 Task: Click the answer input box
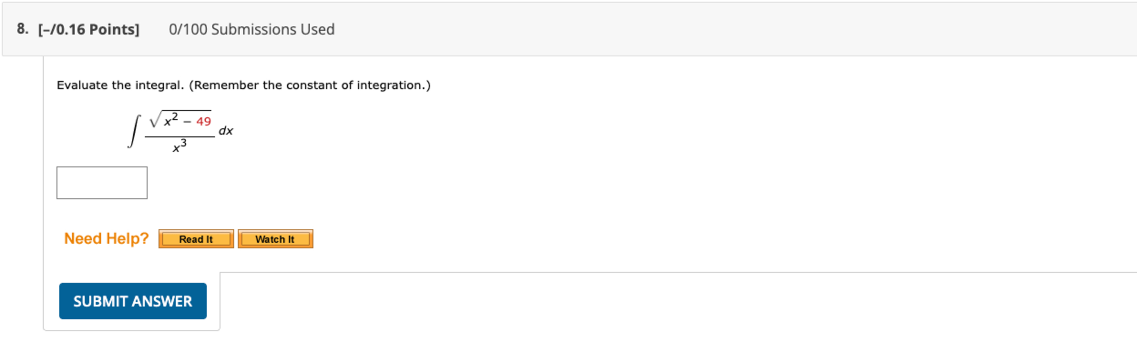click(102, 183)
